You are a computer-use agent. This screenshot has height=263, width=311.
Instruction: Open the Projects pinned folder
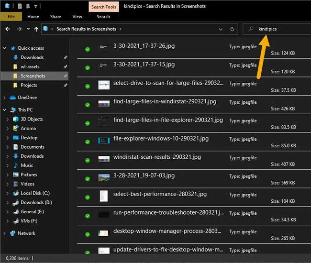(x=29, y=85)
